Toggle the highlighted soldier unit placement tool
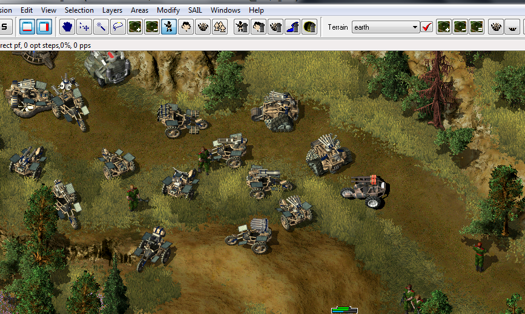Image resolution: width=525 pixels, height=314 pixels. [169, 27]
